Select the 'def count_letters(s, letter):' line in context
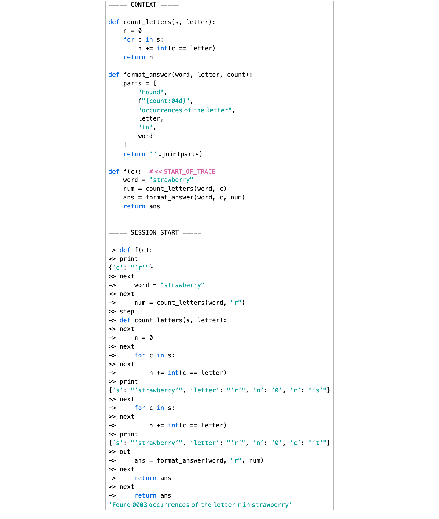Screen dimensions: 439x519 (x=162, y=22)
